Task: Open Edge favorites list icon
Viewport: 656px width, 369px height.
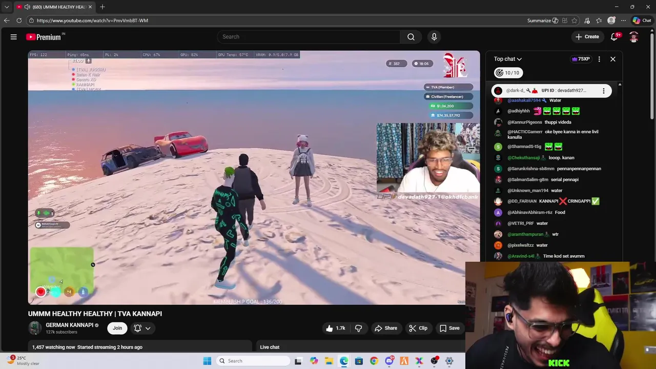Action: click(x=599, y=20)
